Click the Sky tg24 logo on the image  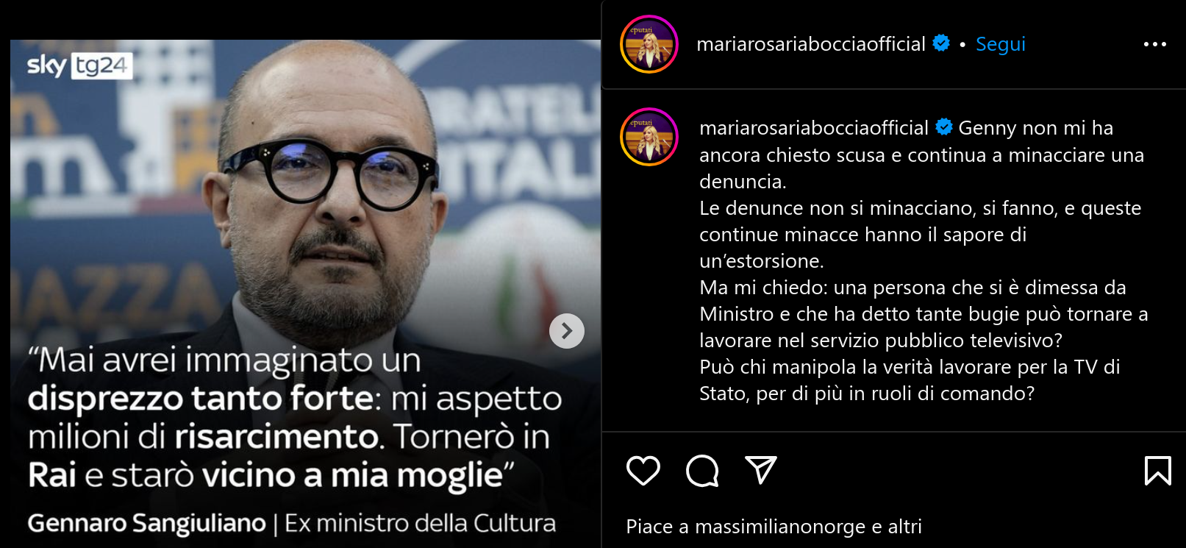click(x=79, y=65)
